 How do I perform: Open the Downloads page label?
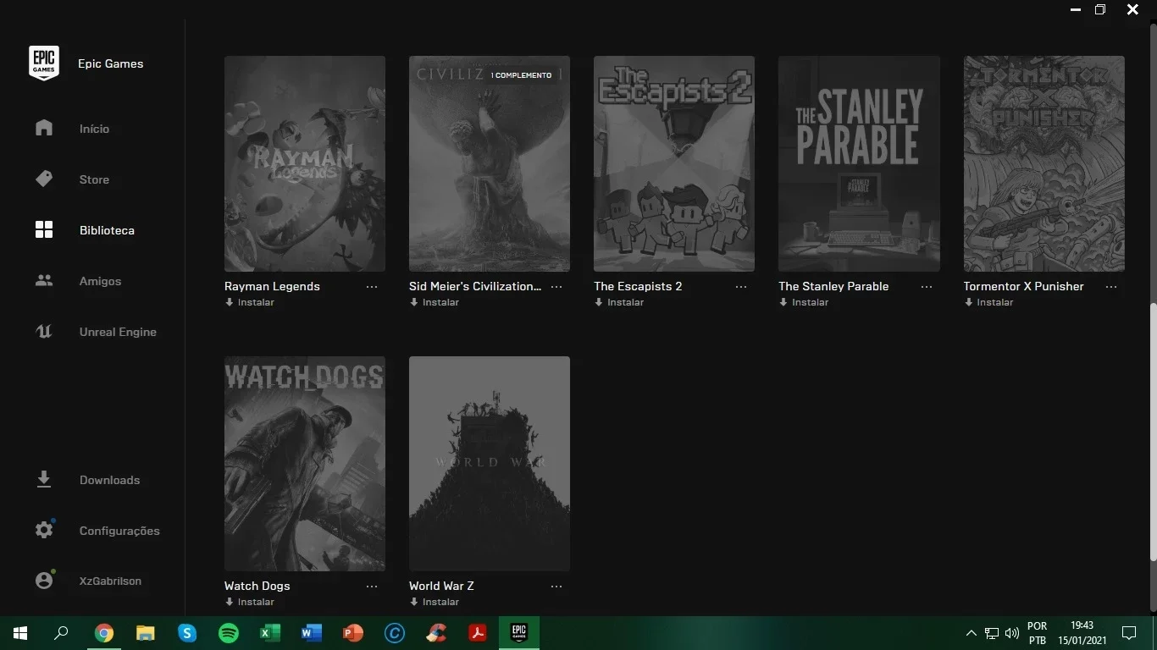pyautogui.click(x=109, y=480)
